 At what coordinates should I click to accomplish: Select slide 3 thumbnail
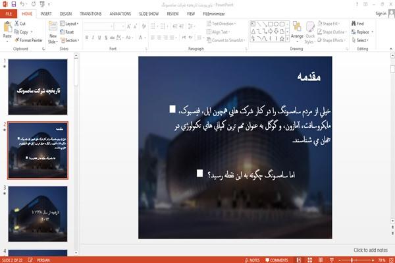click(x=38, y=214)
